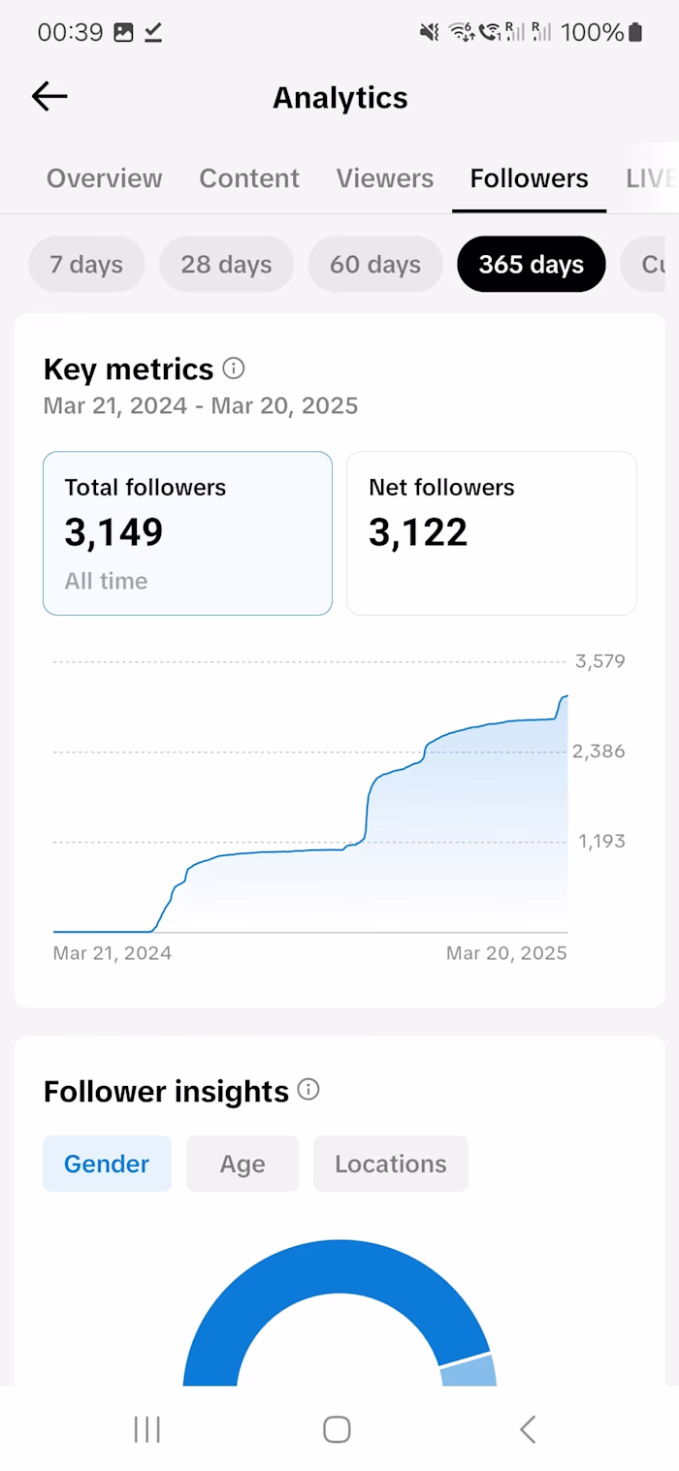Show follower insights by Locations
The image size is (679, 1471).
click(391, 1164)
